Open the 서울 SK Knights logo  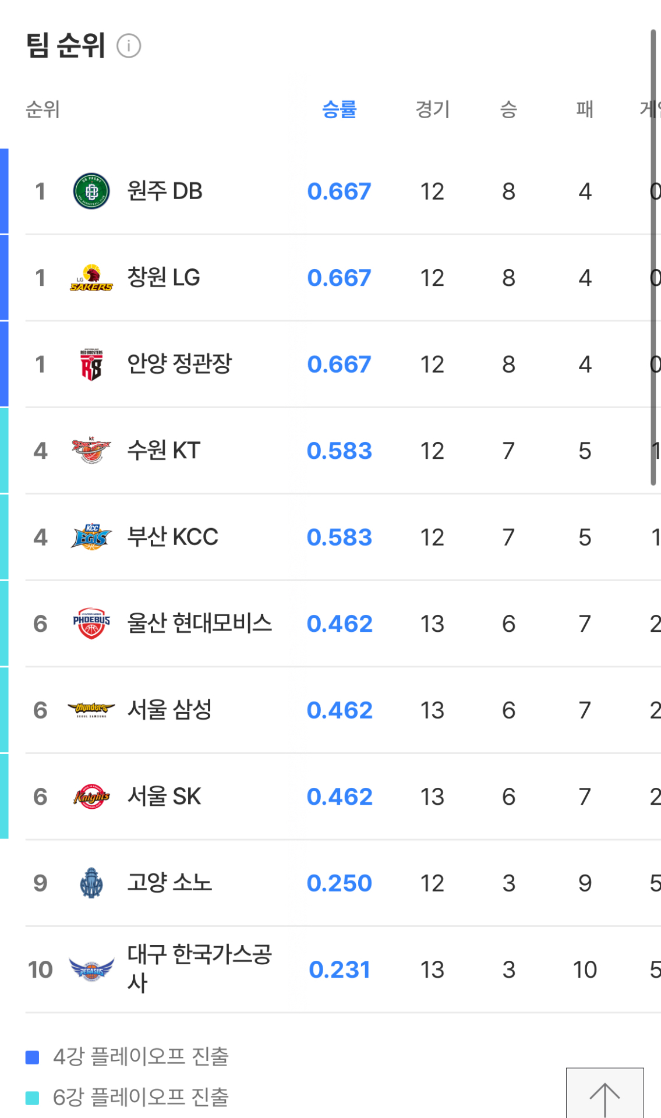[x=91, y=797]
